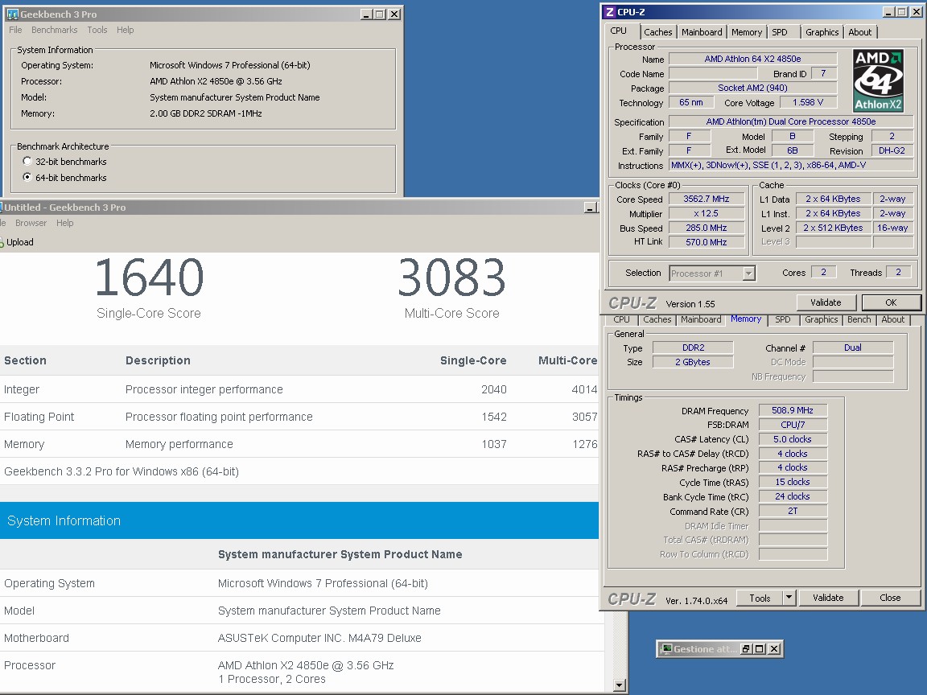Click the System Information blue header
927x695 pixels.
(299, 520)
